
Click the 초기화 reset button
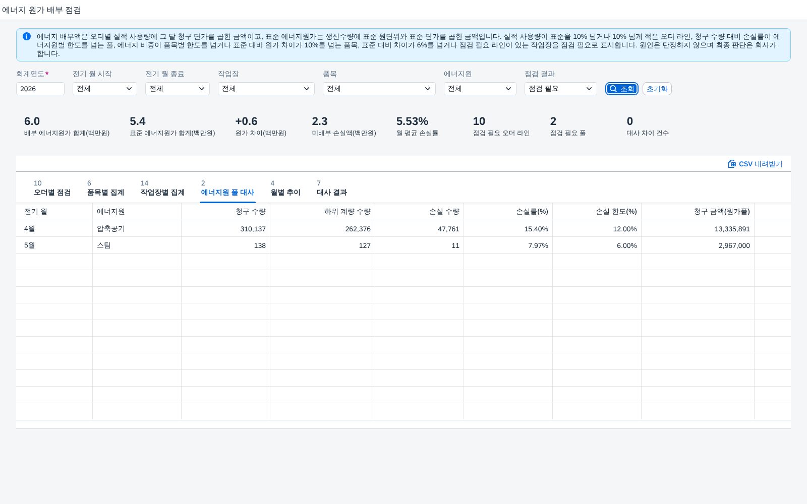657,89
